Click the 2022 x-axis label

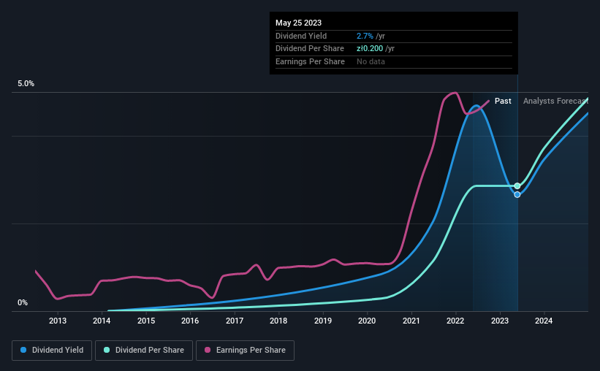coord(455,321)
